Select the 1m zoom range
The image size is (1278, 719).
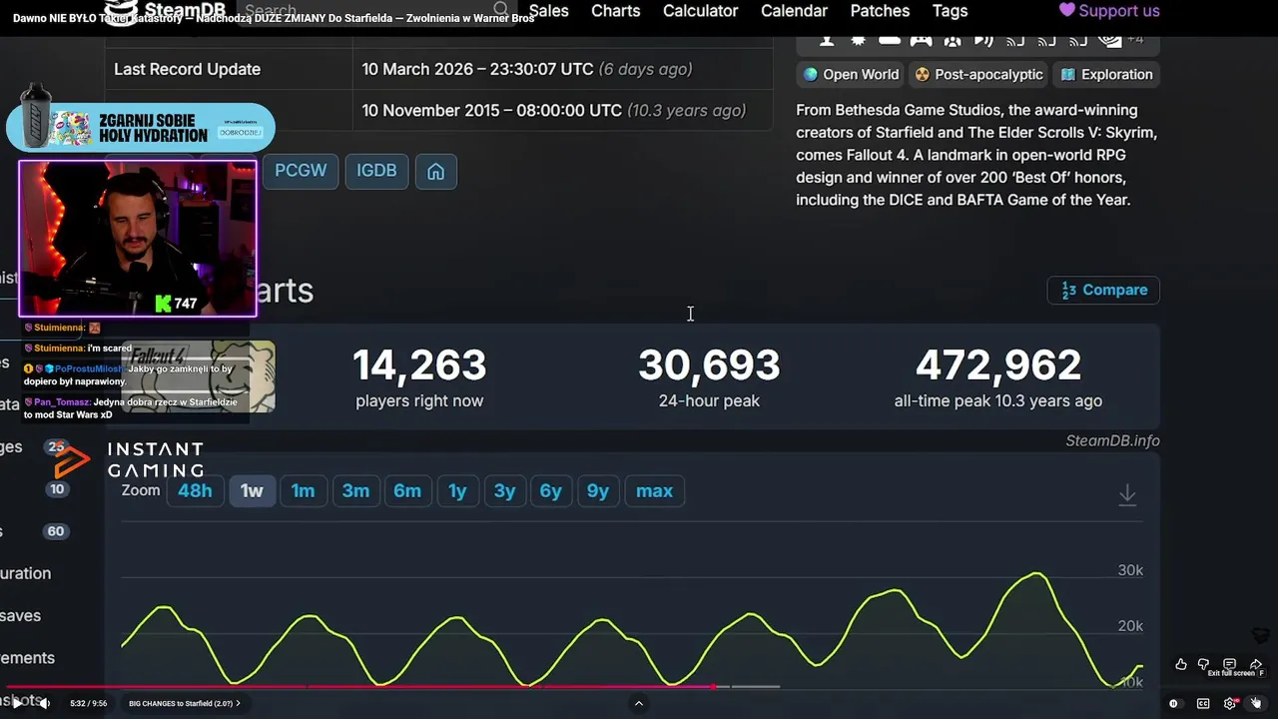303,490
